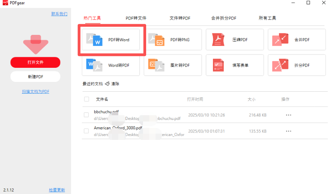Tick the select-all checkbox beside 文件名

coord(86,99)
